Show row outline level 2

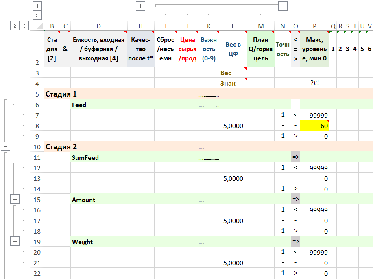15,26
